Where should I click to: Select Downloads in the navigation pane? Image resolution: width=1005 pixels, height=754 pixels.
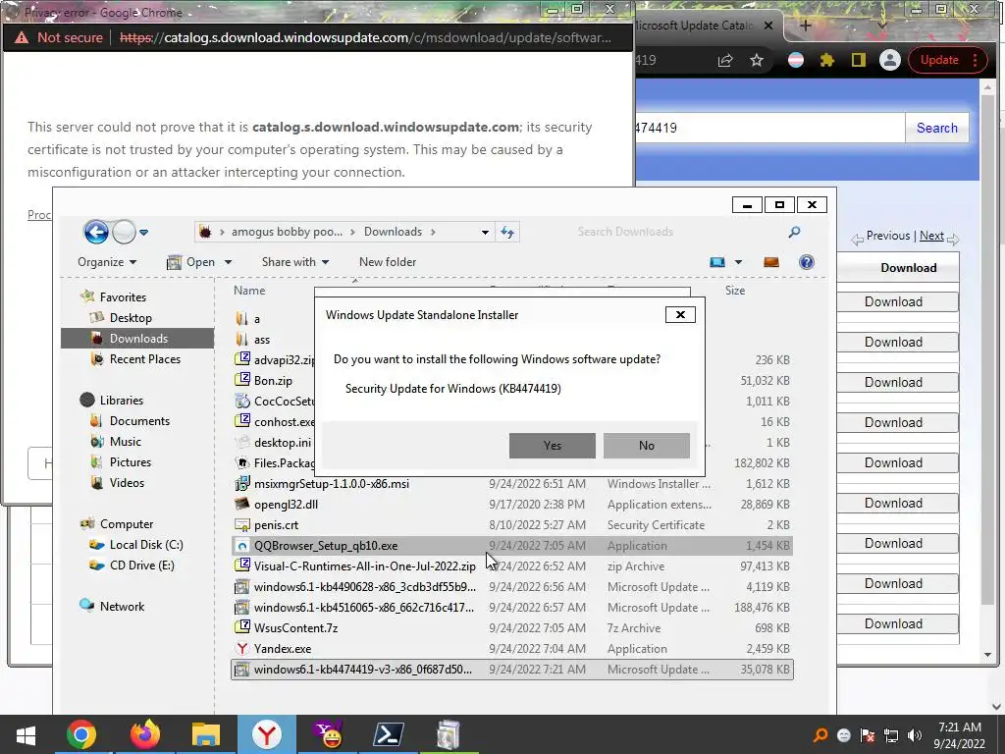pos(137,339)
